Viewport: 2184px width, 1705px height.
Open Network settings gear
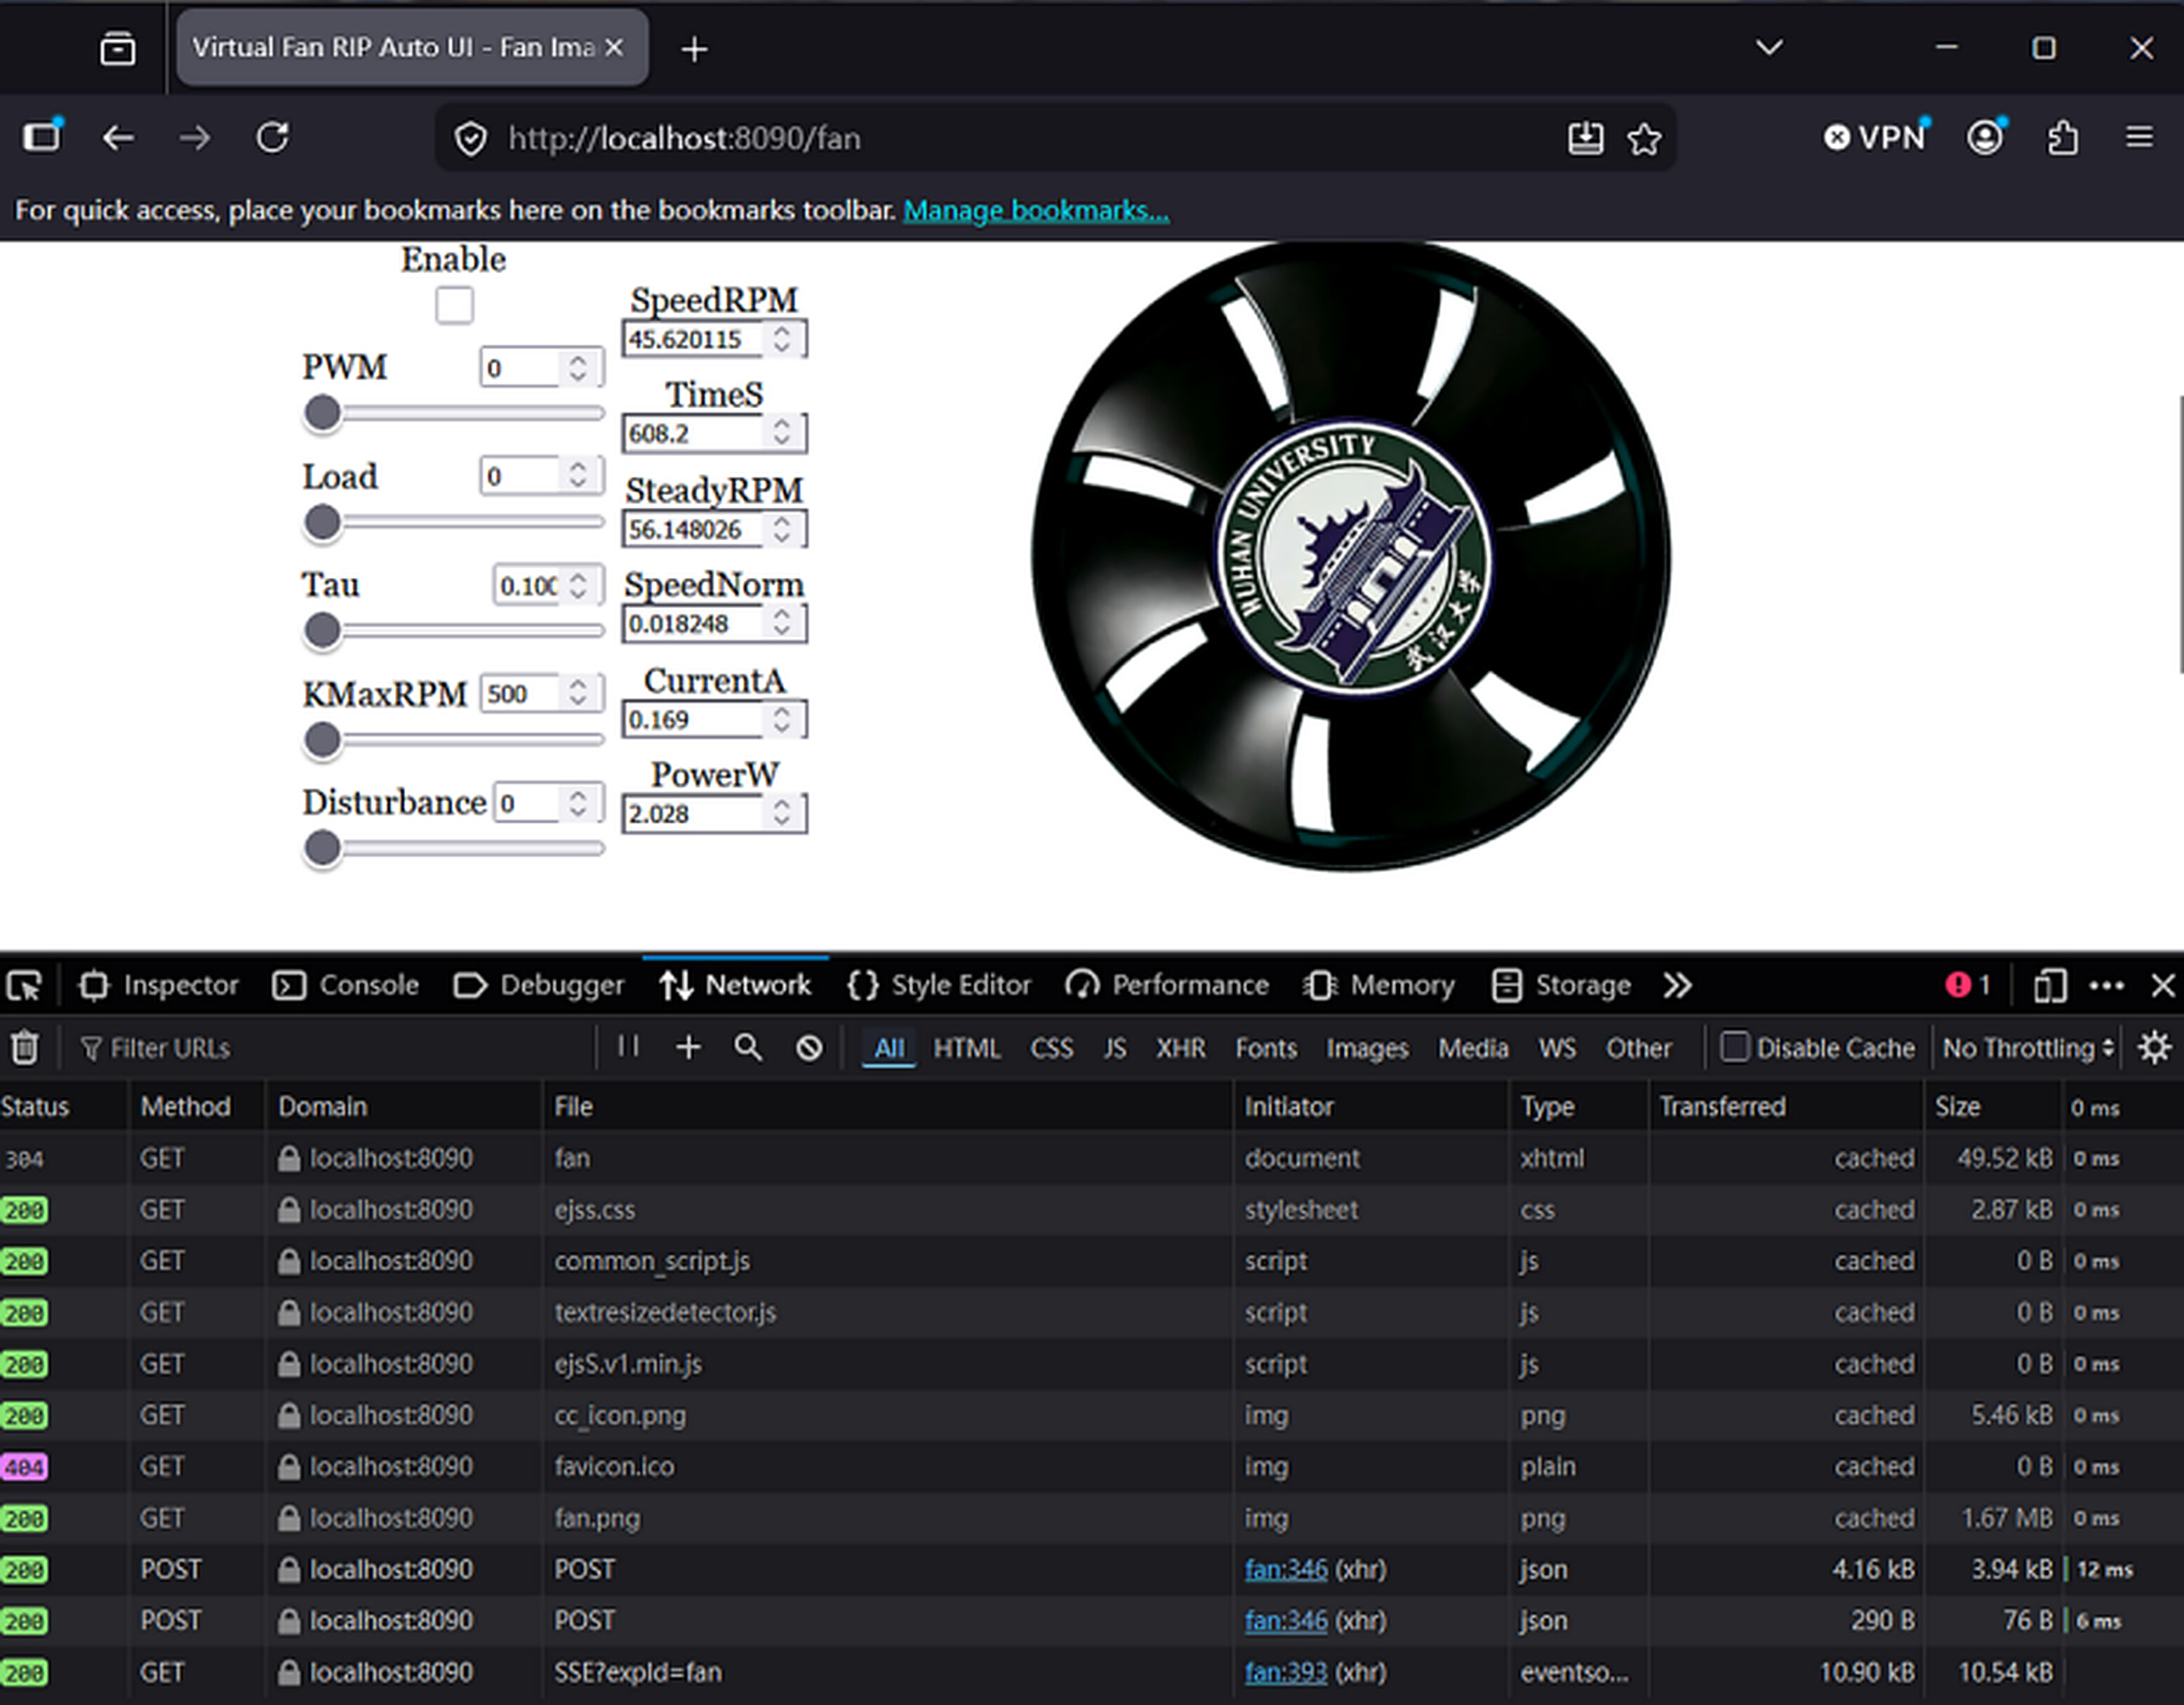click(x=2154, y=1048)
